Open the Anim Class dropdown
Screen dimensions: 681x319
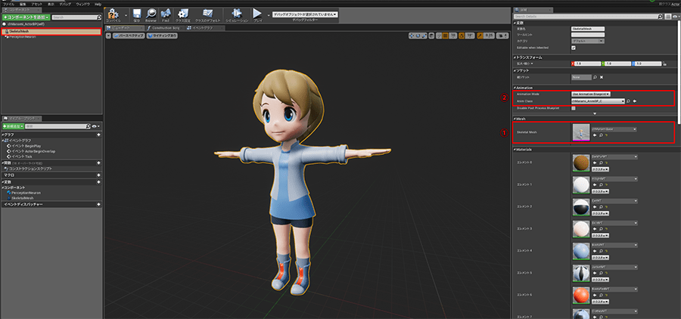pyautogui.click(x=598, y=101)
